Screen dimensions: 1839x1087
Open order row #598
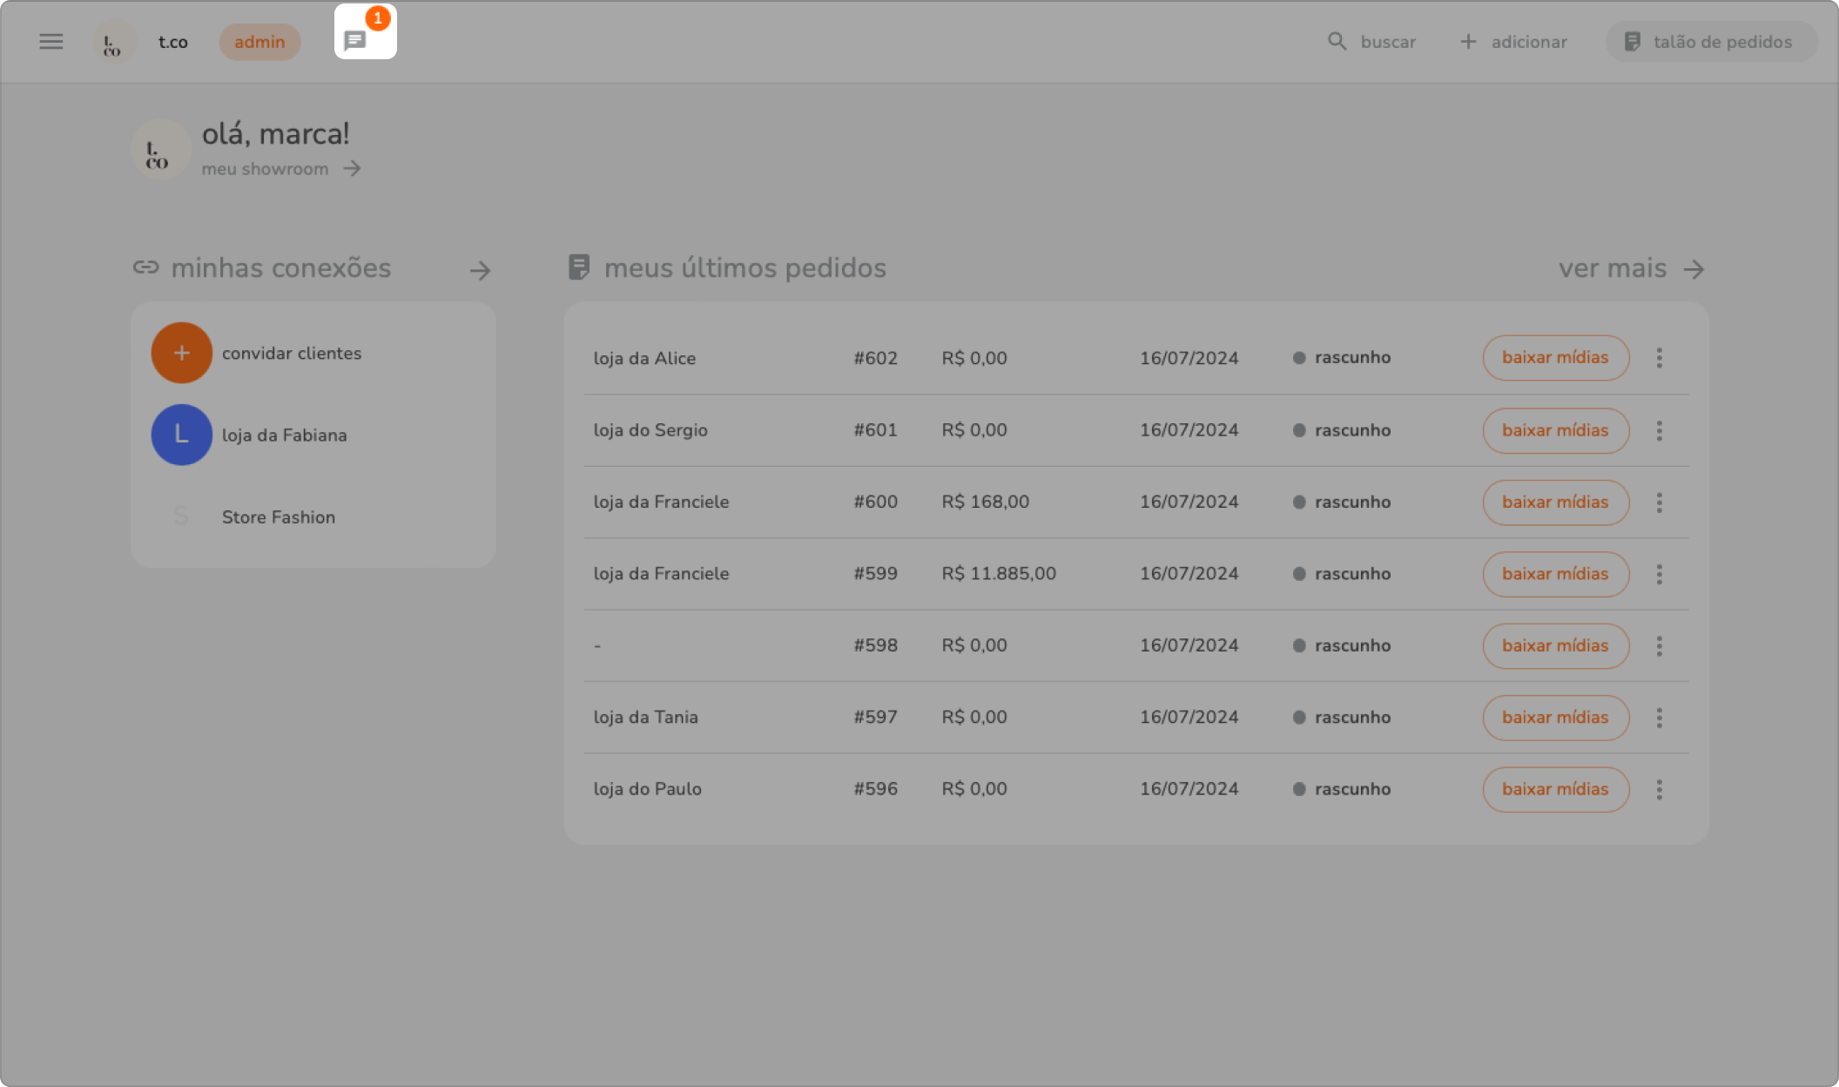coord(874,645)
